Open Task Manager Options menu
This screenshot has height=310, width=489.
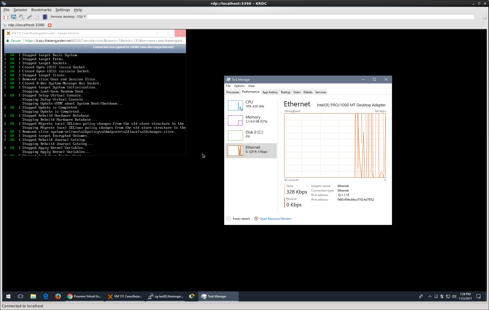point(239,86)
